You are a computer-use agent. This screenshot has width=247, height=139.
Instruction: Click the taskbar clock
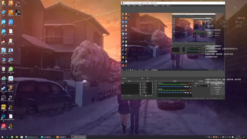point(238,137)
